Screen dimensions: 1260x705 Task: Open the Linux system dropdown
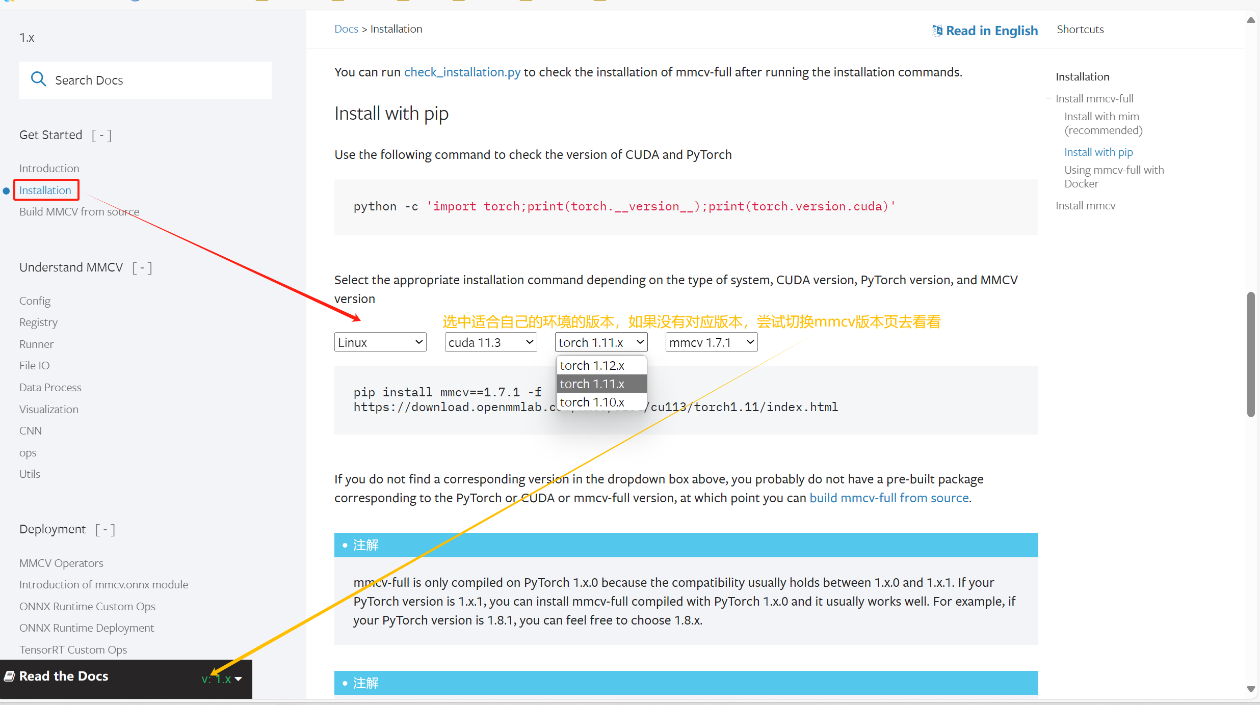click(x=380, y=342)
